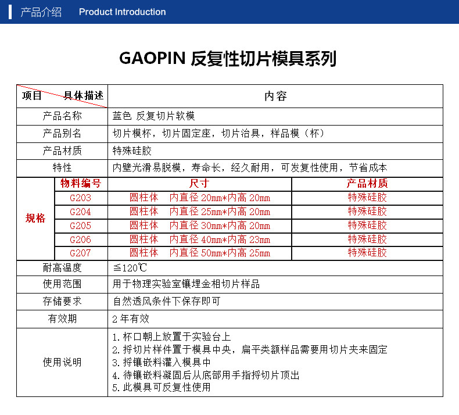Select the '使用范围' row label
Viewport: 459px width, 415px height.
[62, 284]
